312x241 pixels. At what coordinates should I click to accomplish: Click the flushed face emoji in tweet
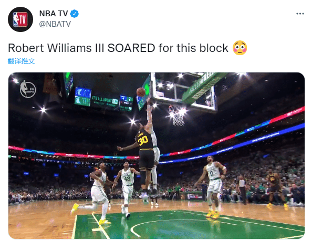(240, 48)
